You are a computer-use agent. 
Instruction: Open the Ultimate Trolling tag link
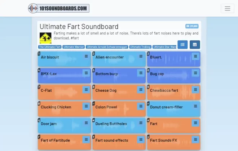[x=140, y=47]
